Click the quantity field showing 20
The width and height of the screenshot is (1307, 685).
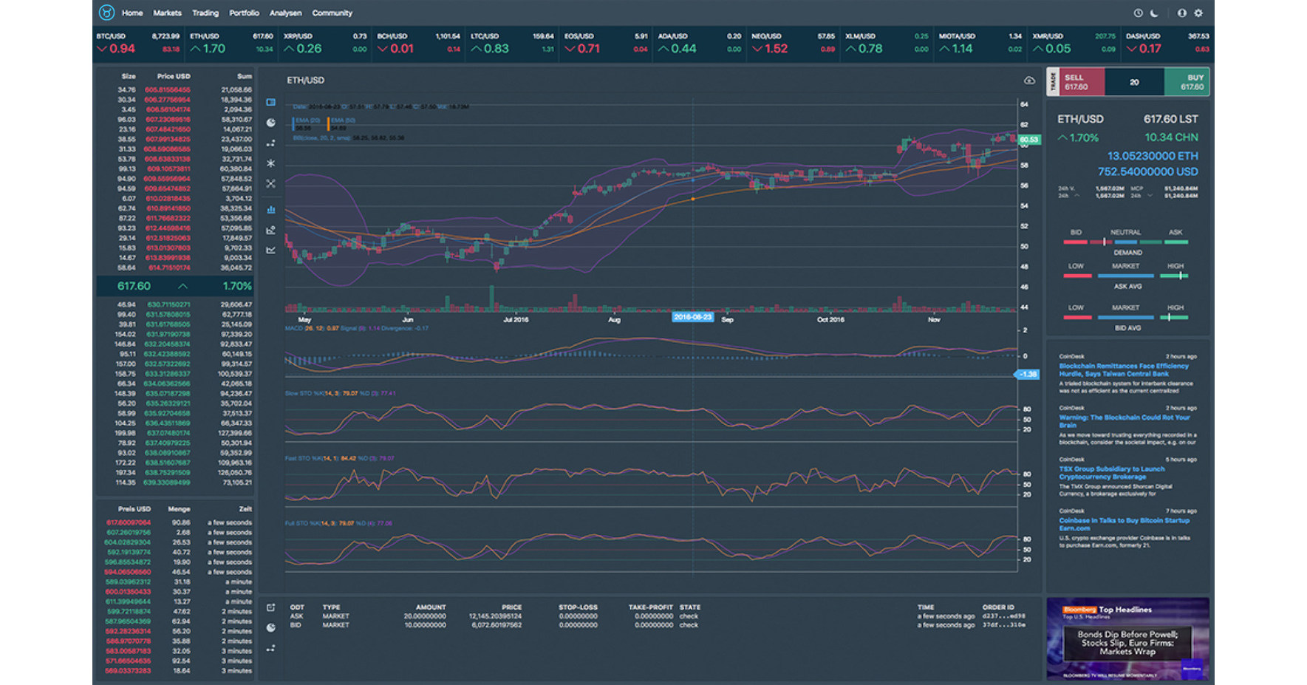tap(1134, 82)
